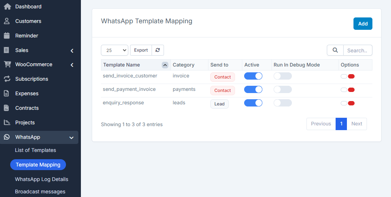Select Template Mapping submenu item
Viewport: 391px width, 197px height.
(38, 165)
